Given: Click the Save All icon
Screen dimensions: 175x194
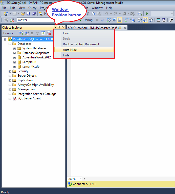Looking at the screenshot, I should point(34,14).
